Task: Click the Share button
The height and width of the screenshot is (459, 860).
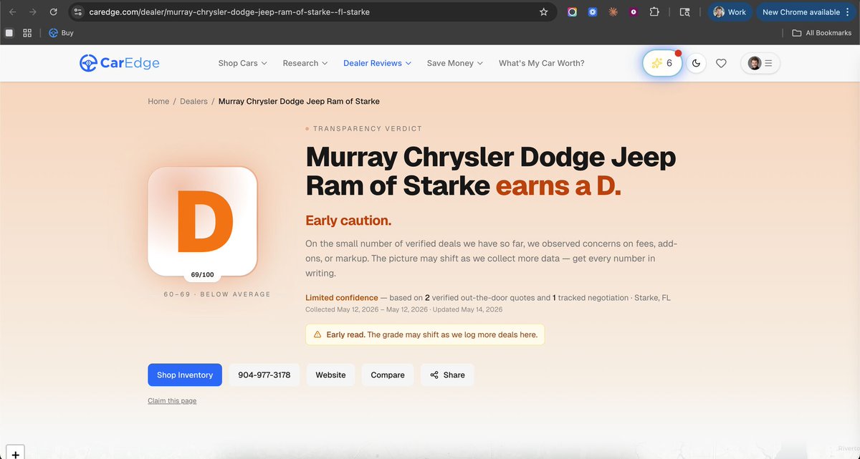Action: [x=447, y=375]
